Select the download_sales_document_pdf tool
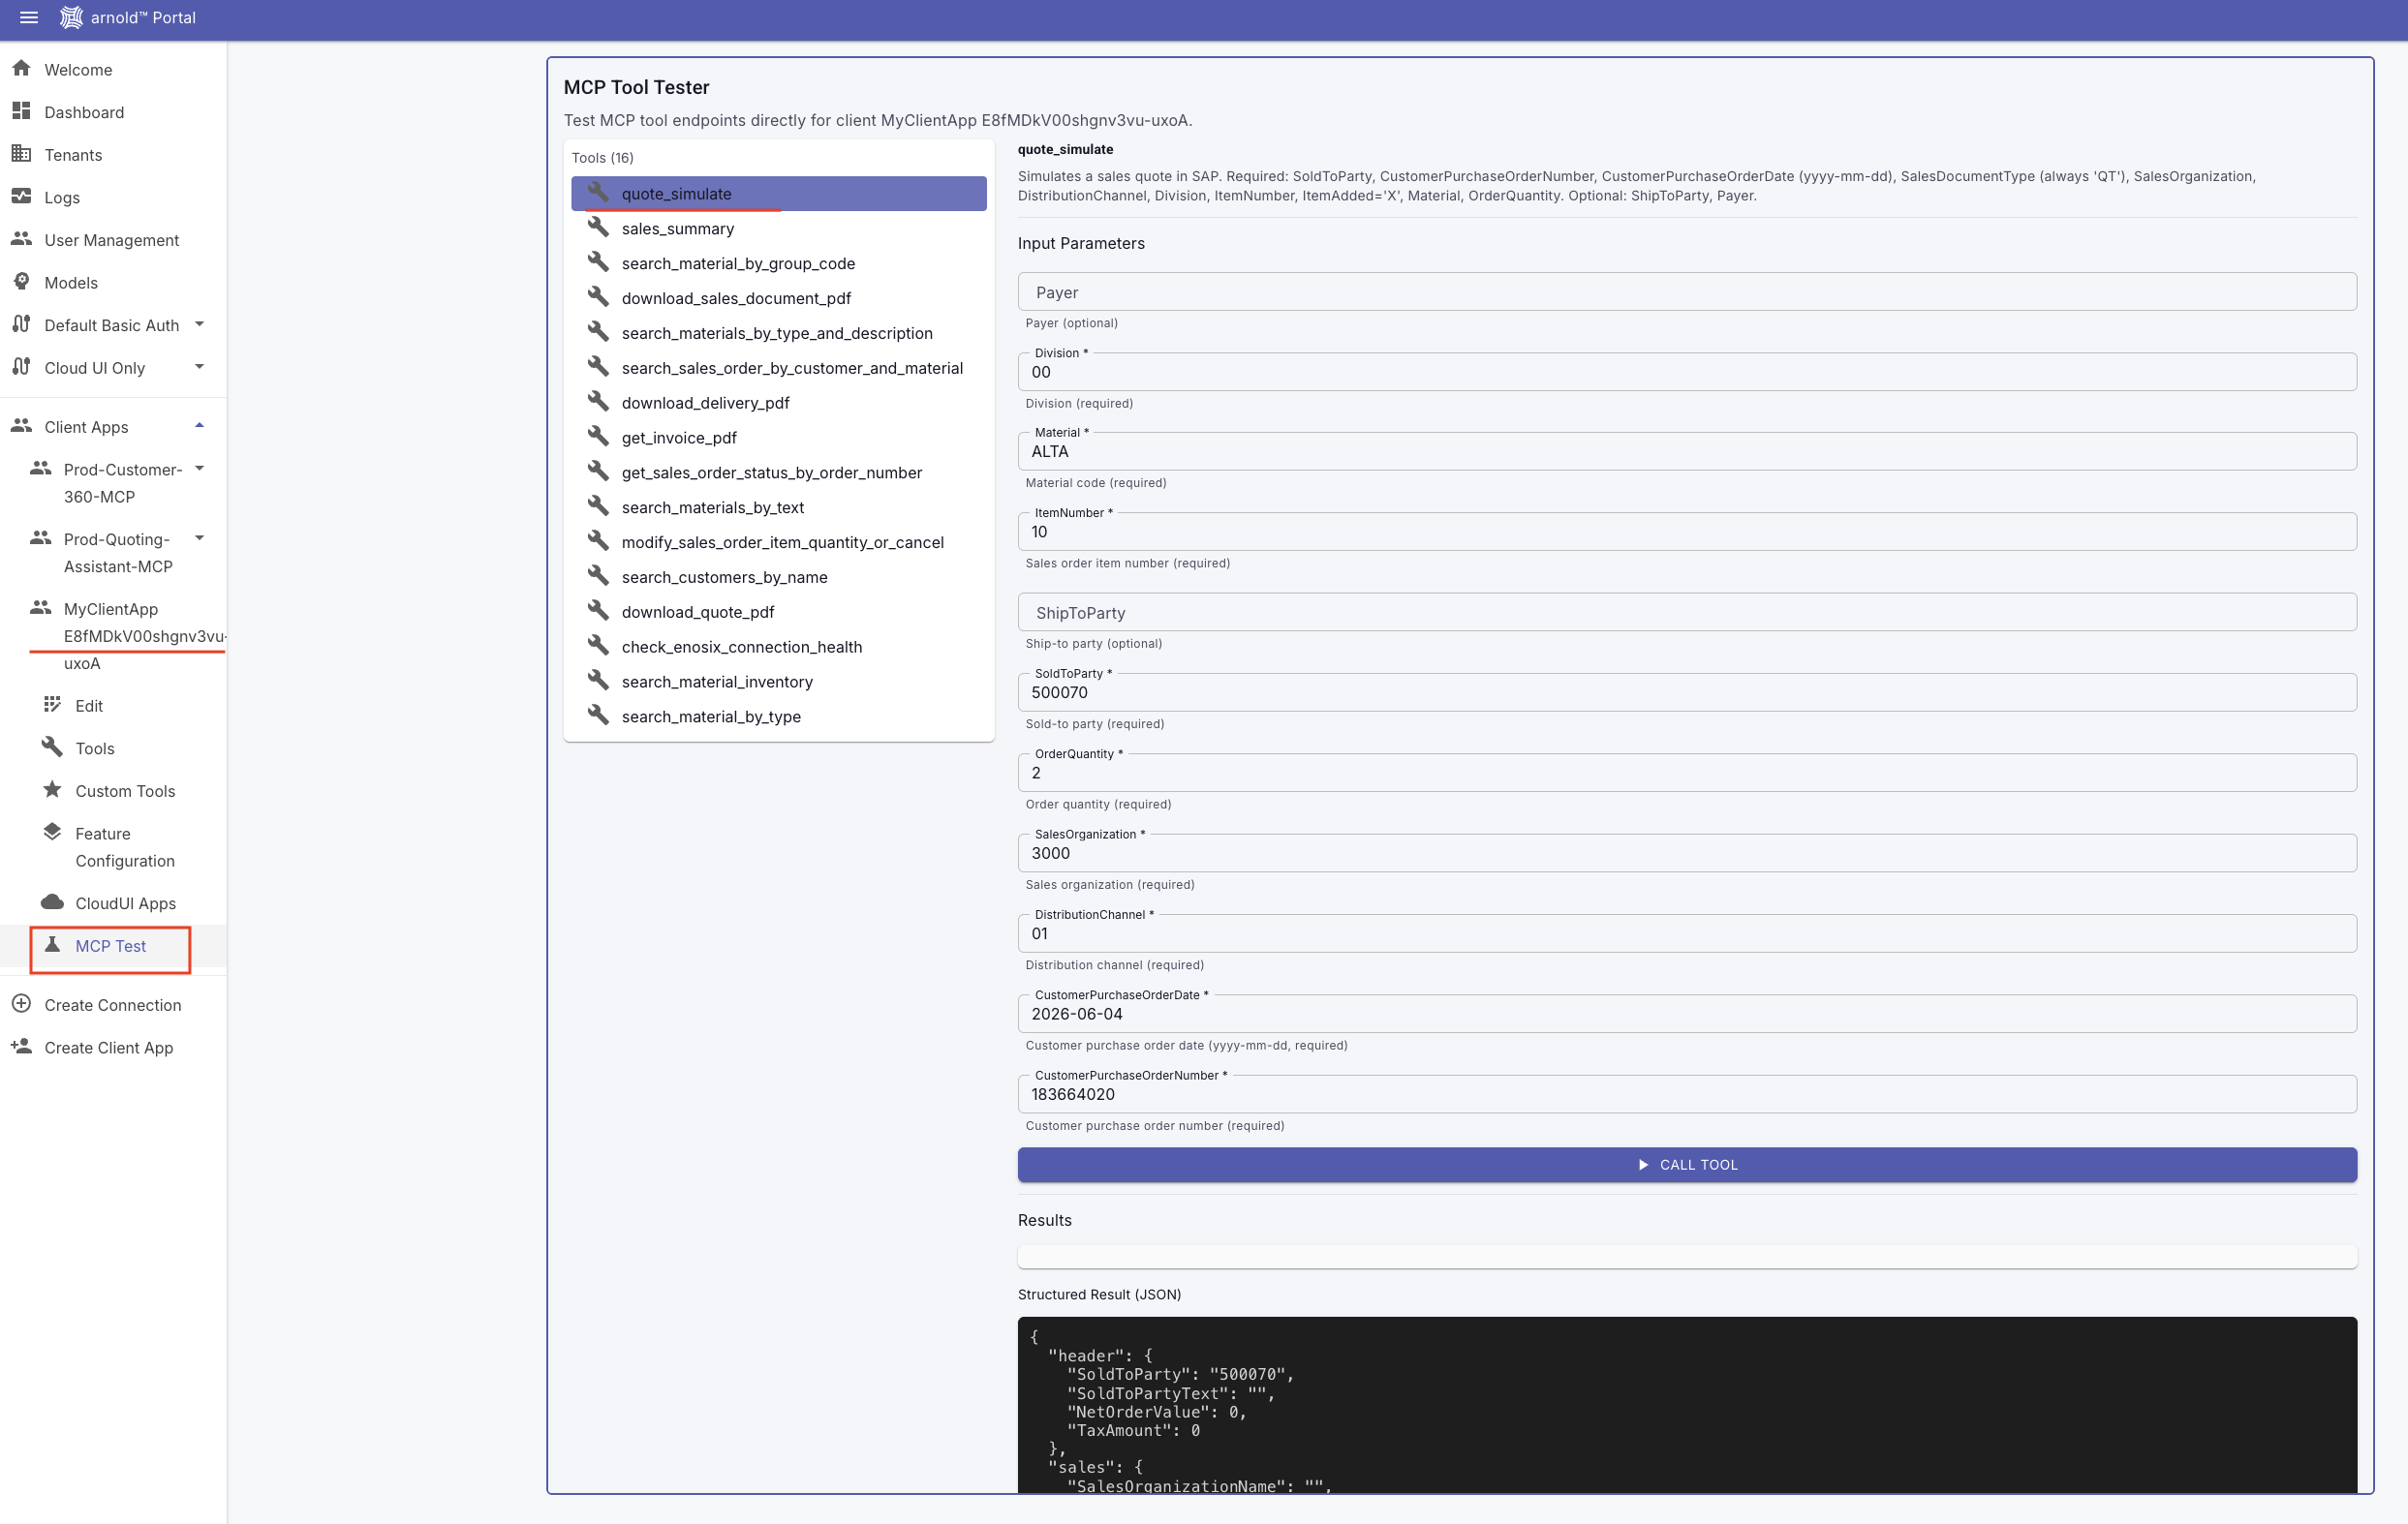Viewport: 2408px width, 1524px height. (x=778, y=298)
